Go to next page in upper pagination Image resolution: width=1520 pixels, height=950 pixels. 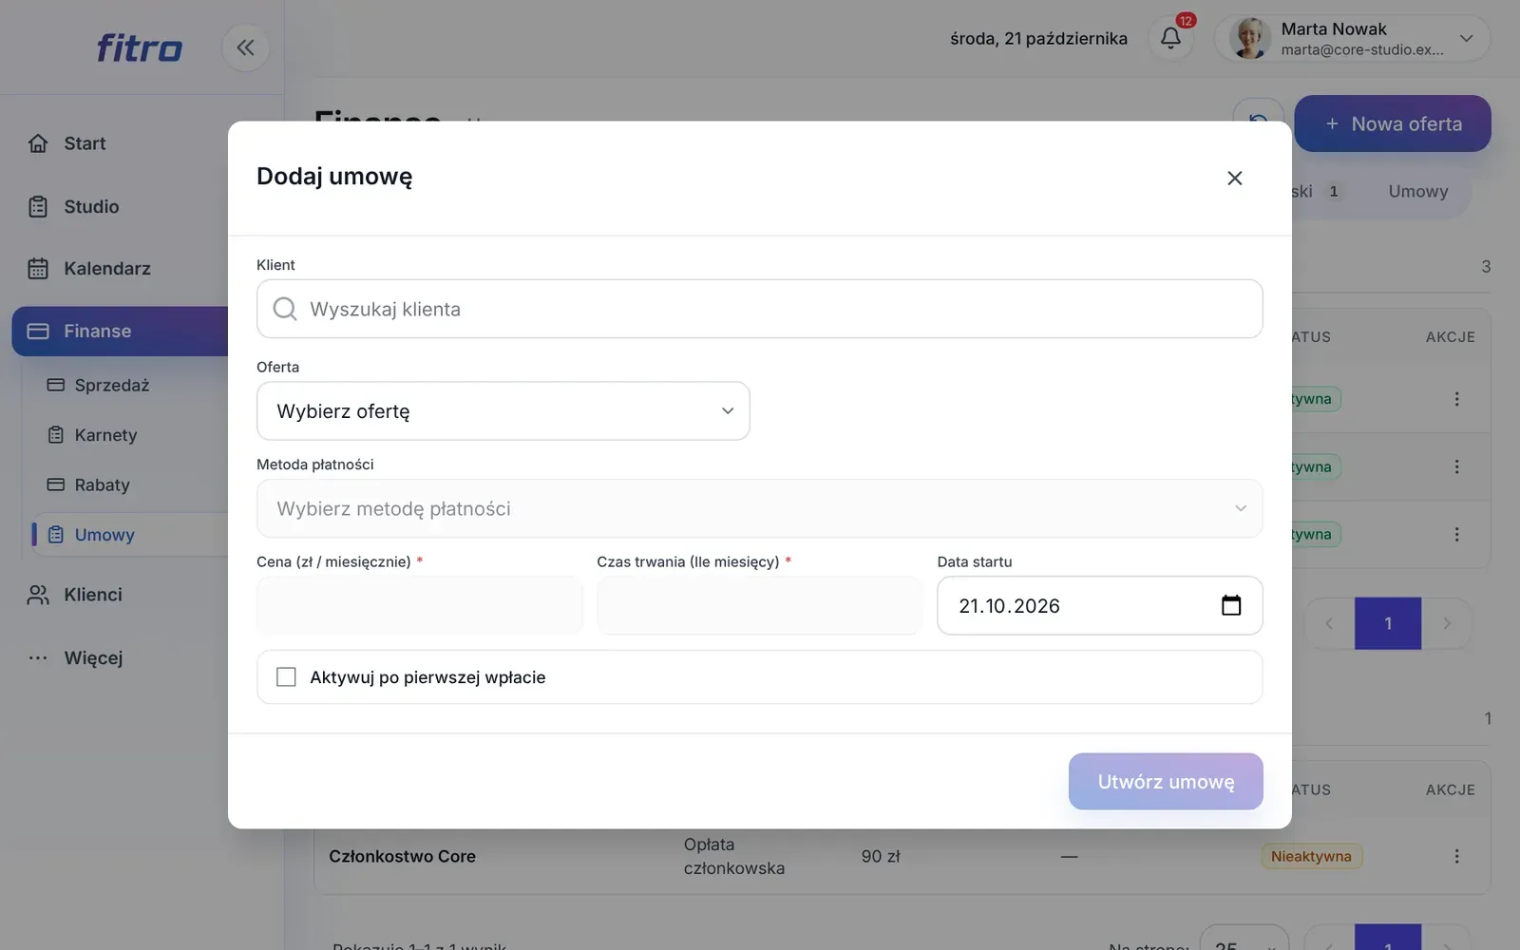[1447, 623]
